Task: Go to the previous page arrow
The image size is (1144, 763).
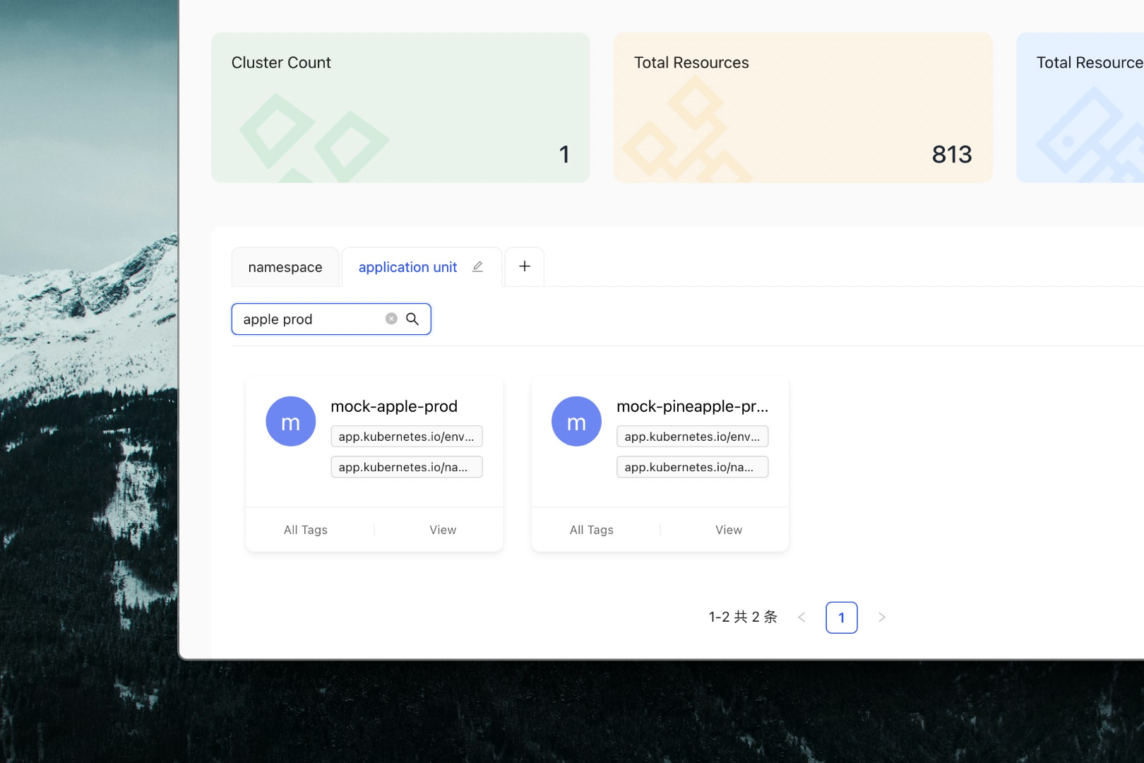Action: (802, 617)
